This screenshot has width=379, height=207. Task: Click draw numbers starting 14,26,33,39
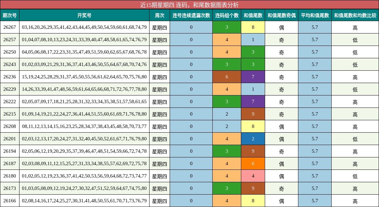coord(84,89)
